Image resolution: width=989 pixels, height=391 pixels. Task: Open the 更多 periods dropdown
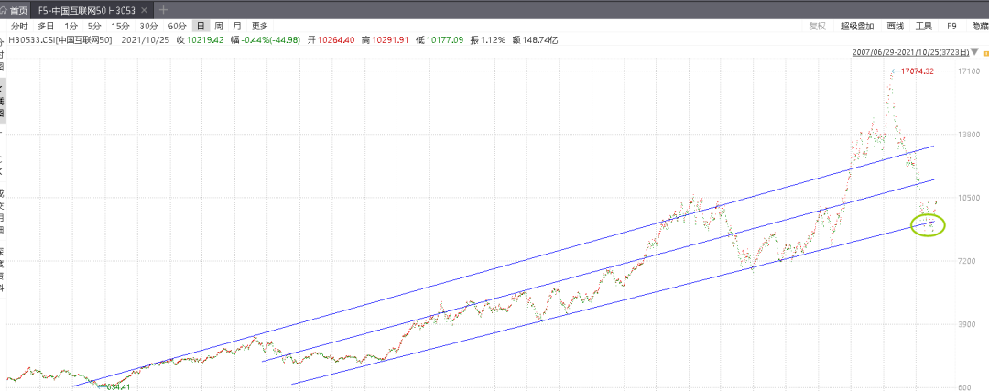click(260, 26)
